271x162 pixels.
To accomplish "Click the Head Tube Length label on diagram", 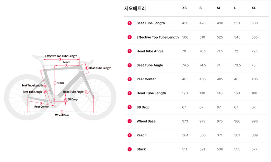I will tap(100, 68).
